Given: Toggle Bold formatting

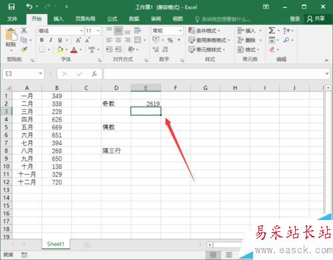Looking at the screenshot, I should [x=42, y=40].
